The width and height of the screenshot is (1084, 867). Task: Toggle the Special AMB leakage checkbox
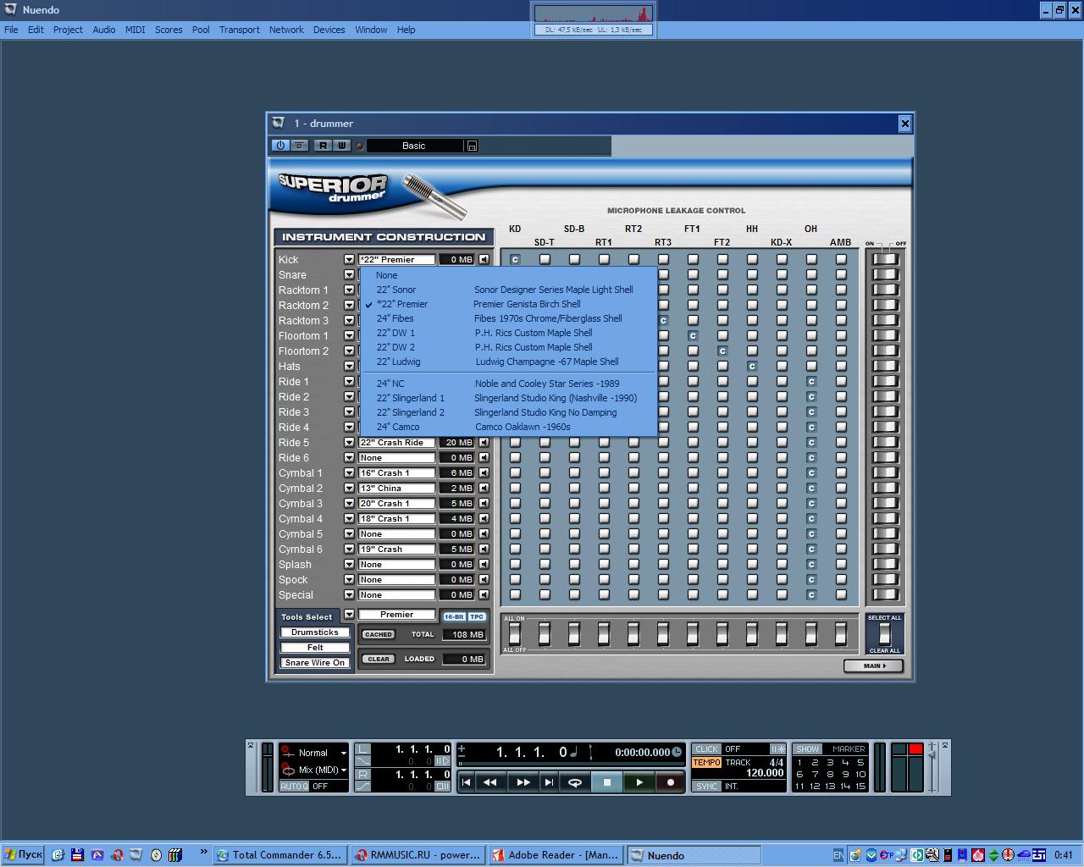click(841, 595)
